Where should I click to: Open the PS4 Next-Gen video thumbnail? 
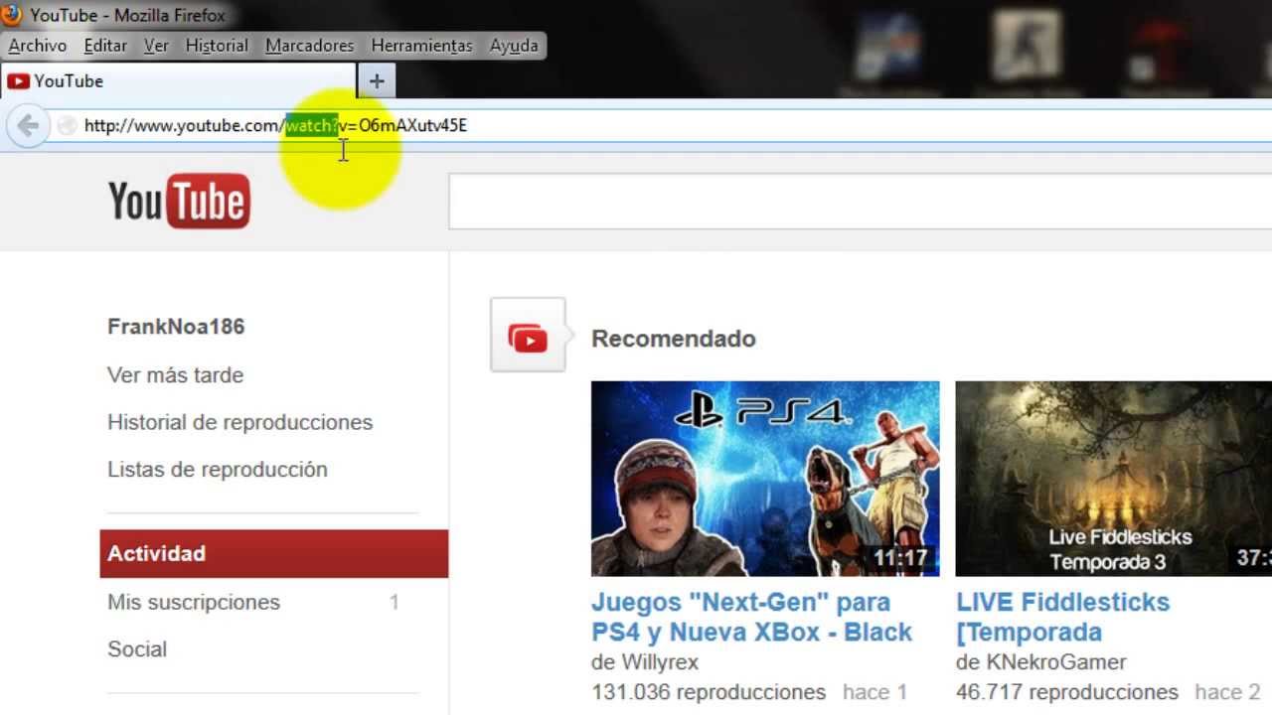click(765, 479)
